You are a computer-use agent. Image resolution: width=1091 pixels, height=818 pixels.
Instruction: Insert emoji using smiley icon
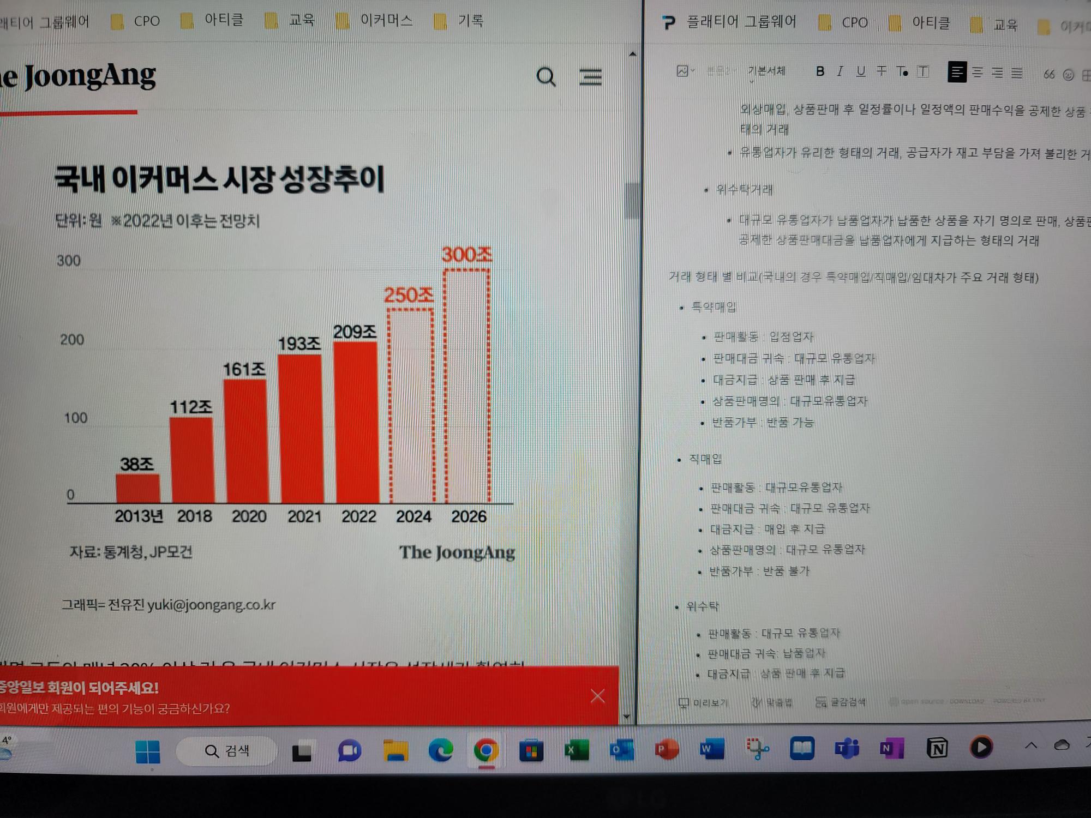1068,75
